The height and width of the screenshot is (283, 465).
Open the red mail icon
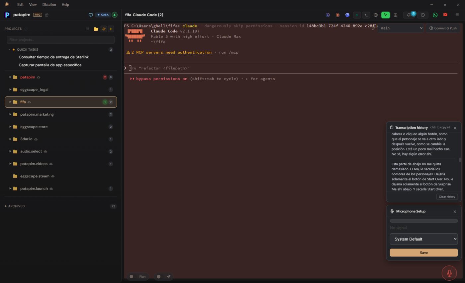pyautogui.click(x=445, y=15)
